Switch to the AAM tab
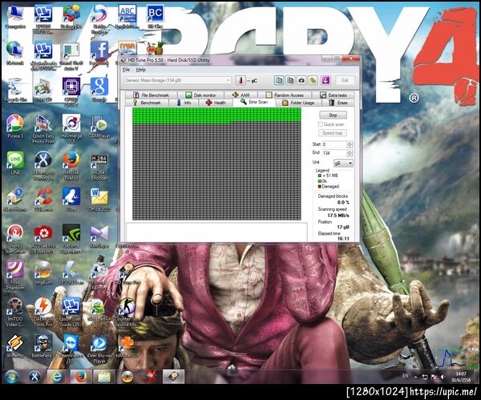Viewport: 481px width, 400px height. [241, 95]
